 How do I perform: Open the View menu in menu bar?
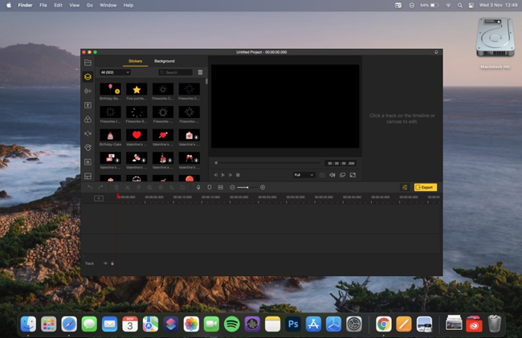74,6
